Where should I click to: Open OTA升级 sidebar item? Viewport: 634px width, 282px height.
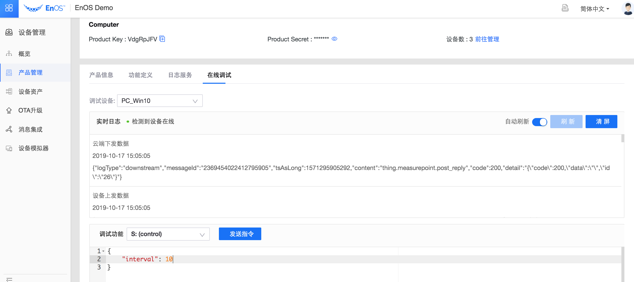[30, 110]
